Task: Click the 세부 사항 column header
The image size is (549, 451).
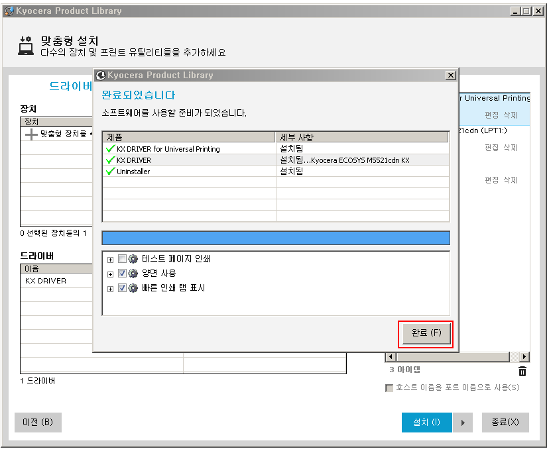Action: (361, 137)
